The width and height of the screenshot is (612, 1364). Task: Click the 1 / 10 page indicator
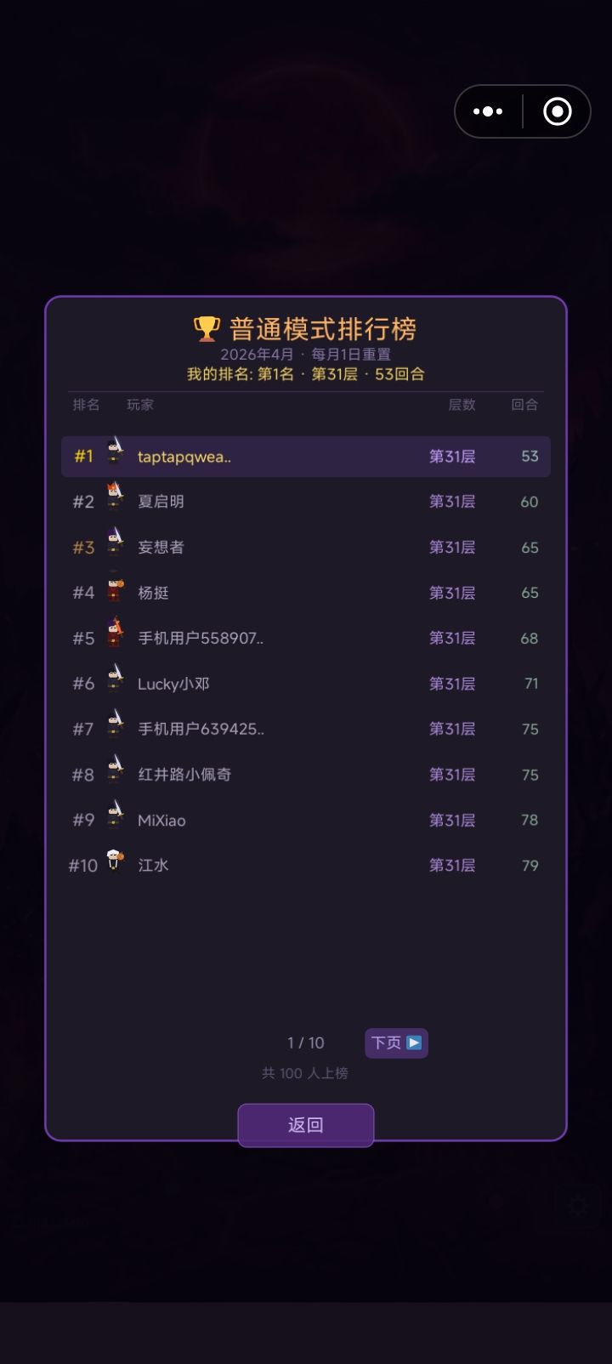click(306, 1043)
